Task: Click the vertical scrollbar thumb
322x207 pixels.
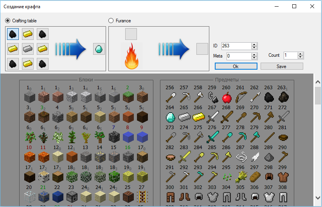Action: point(318,96)
